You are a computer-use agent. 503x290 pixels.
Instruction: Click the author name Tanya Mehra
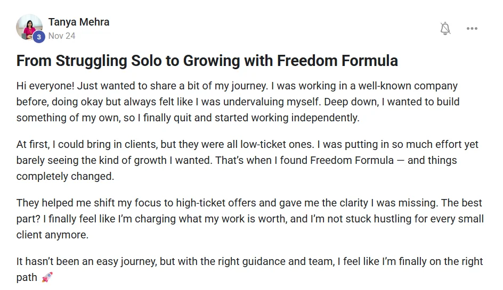pyautogui.click(x=78, y=22)
